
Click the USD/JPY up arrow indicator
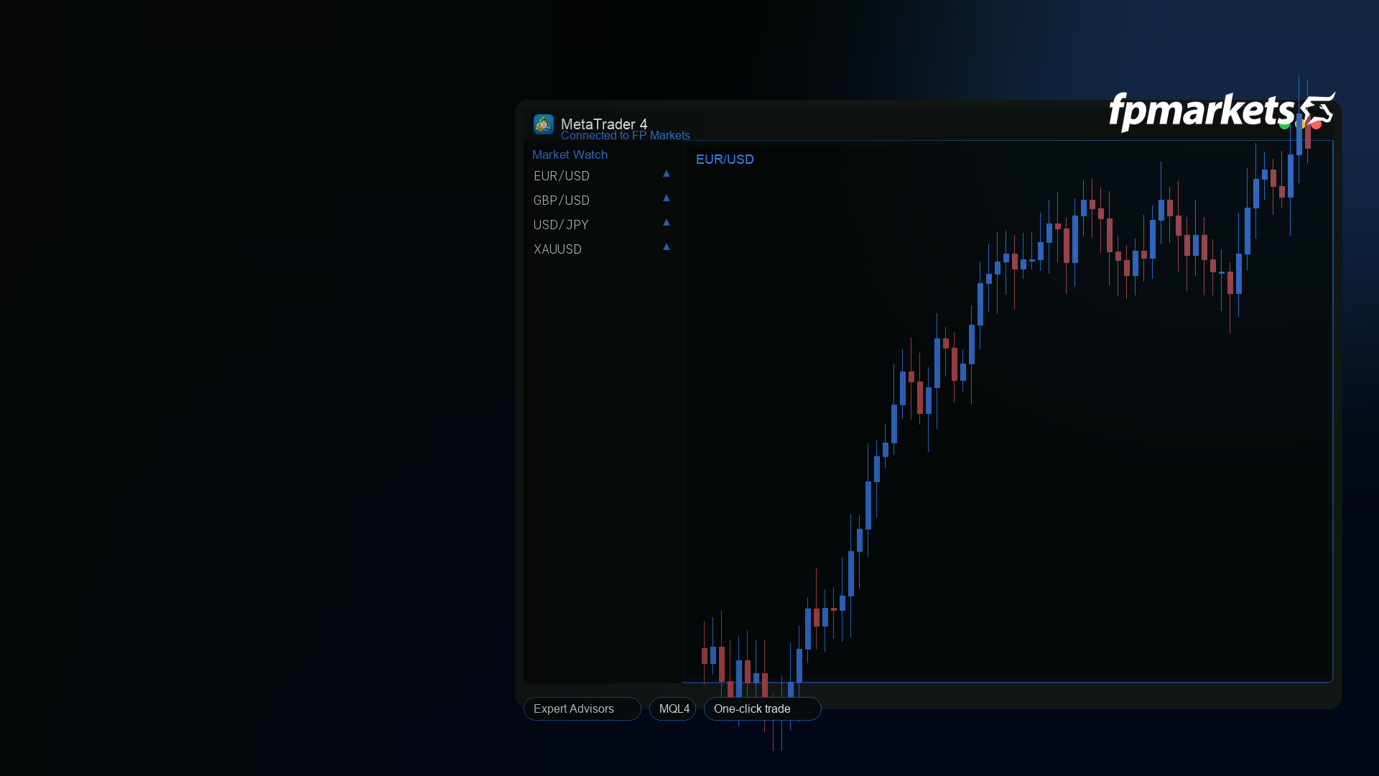667,223
